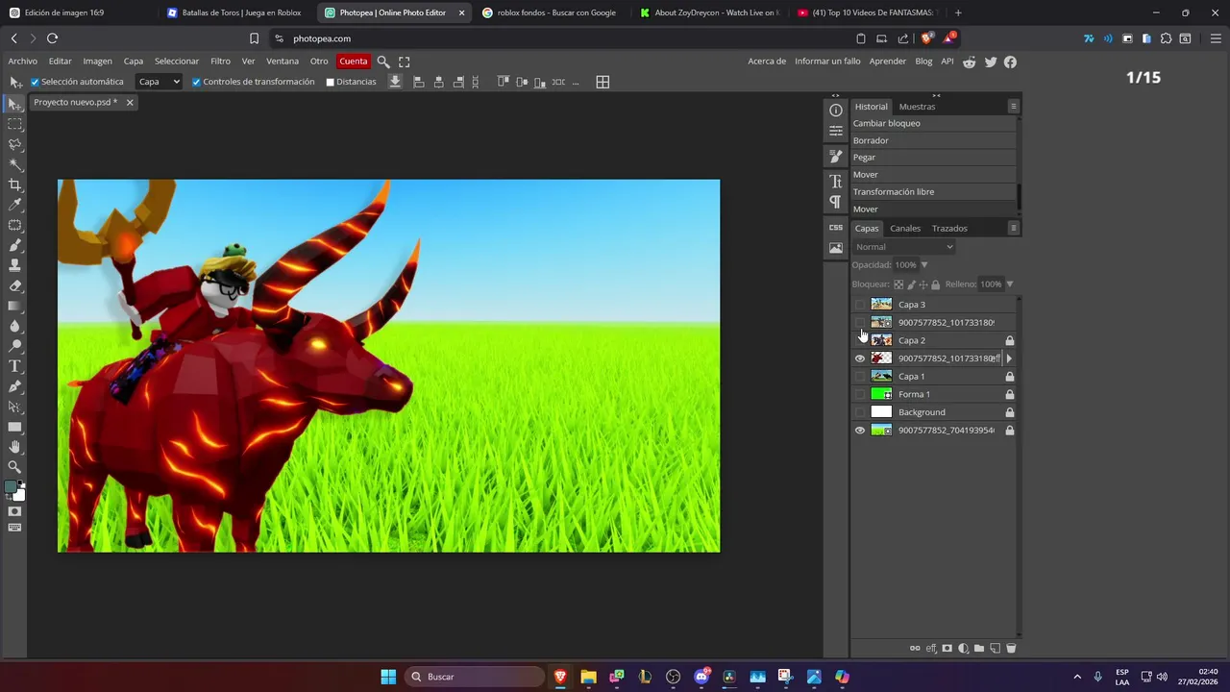
Task: Show the Capa 3 layer
Action: pyautogui.click(x=860, y=305)
